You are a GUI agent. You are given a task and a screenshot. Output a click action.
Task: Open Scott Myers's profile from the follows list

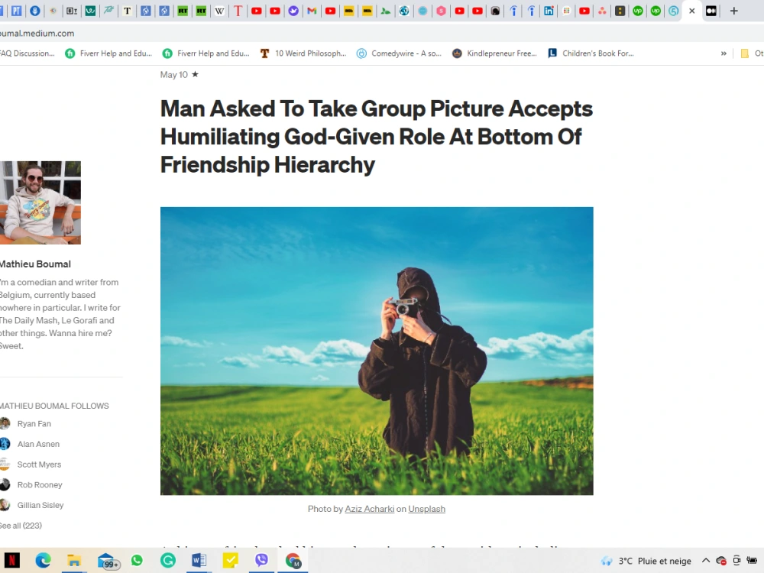pos(40,465)
